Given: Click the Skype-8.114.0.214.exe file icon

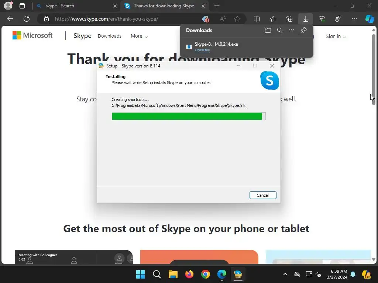Looking at the screenshot, I should (x=189, y=47).
